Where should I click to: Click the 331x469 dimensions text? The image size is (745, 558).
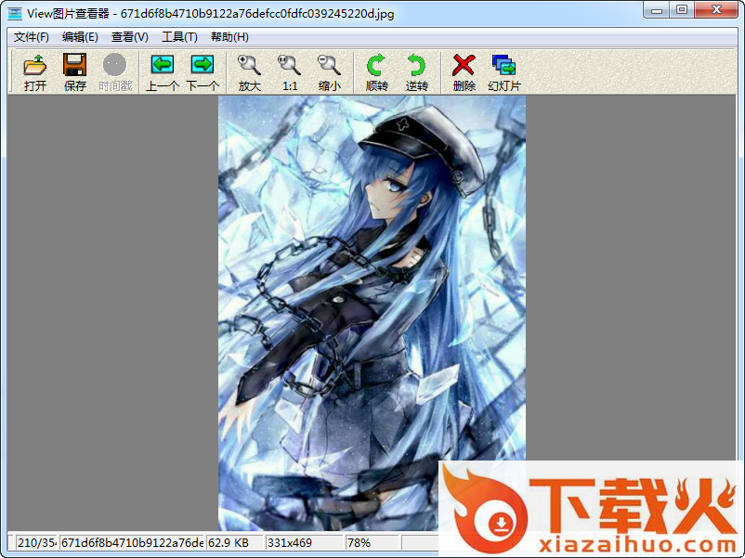[289, 542]
